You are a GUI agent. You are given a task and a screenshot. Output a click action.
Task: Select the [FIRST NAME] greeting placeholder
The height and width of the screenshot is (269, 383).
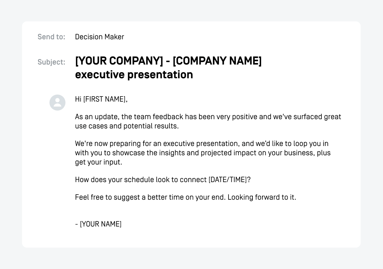pos(104,99)
